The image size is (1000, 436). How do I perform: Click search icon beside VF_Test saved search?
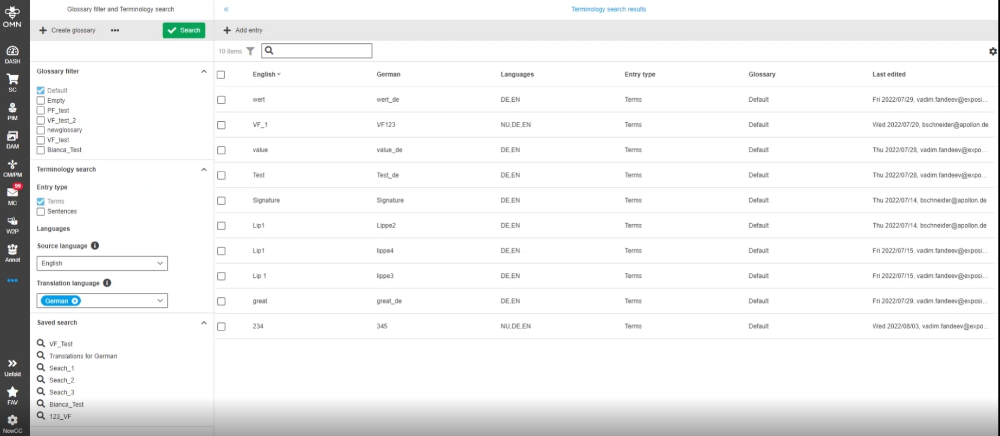click(41, 343)
